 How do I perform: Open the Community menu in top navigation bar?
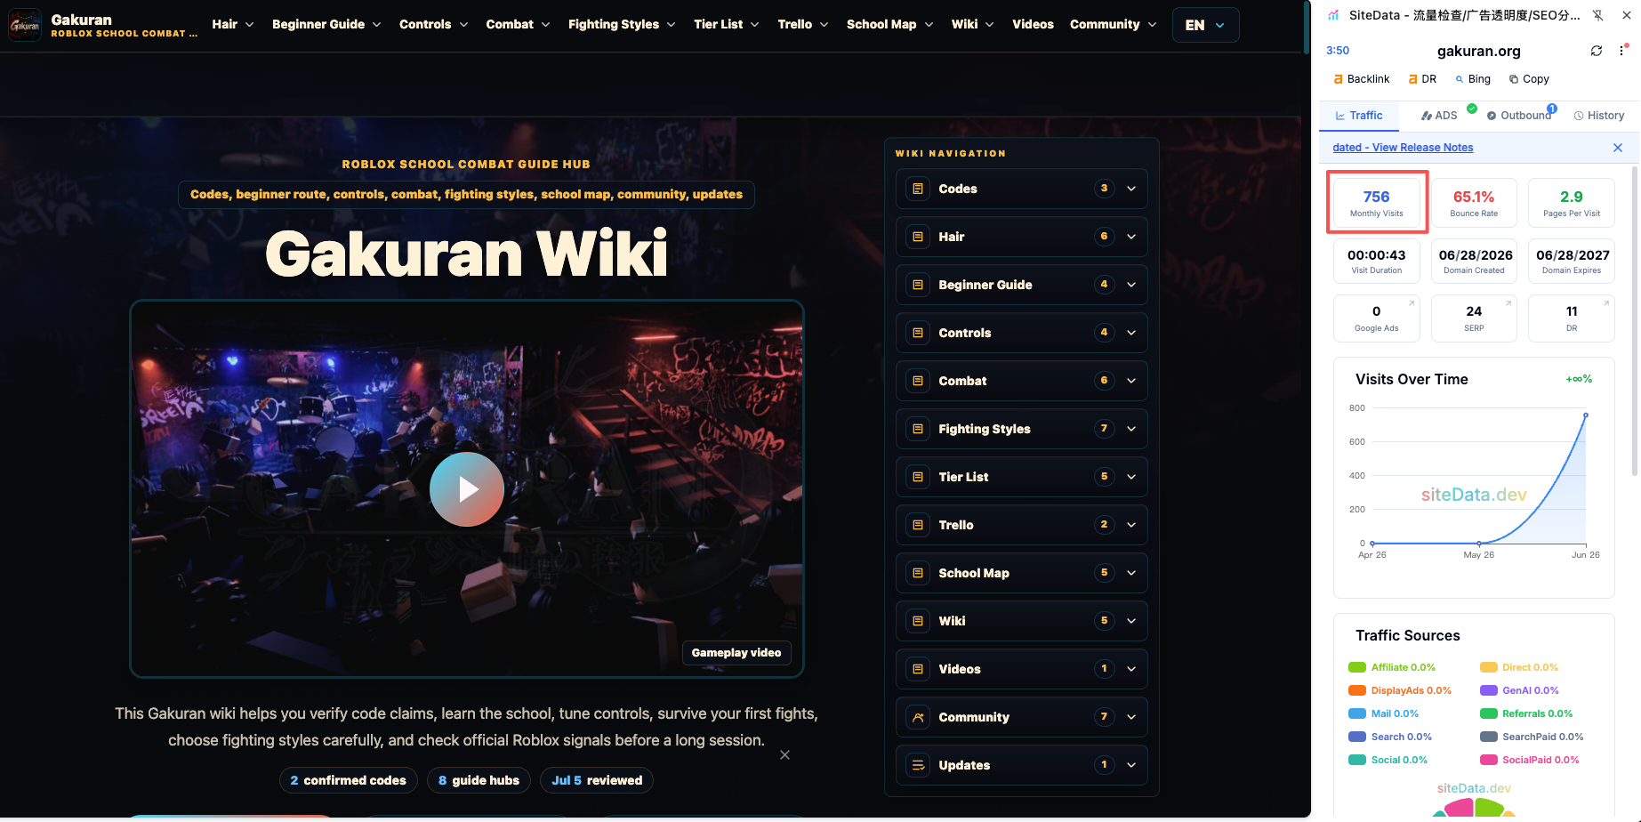pos(1113,24)
